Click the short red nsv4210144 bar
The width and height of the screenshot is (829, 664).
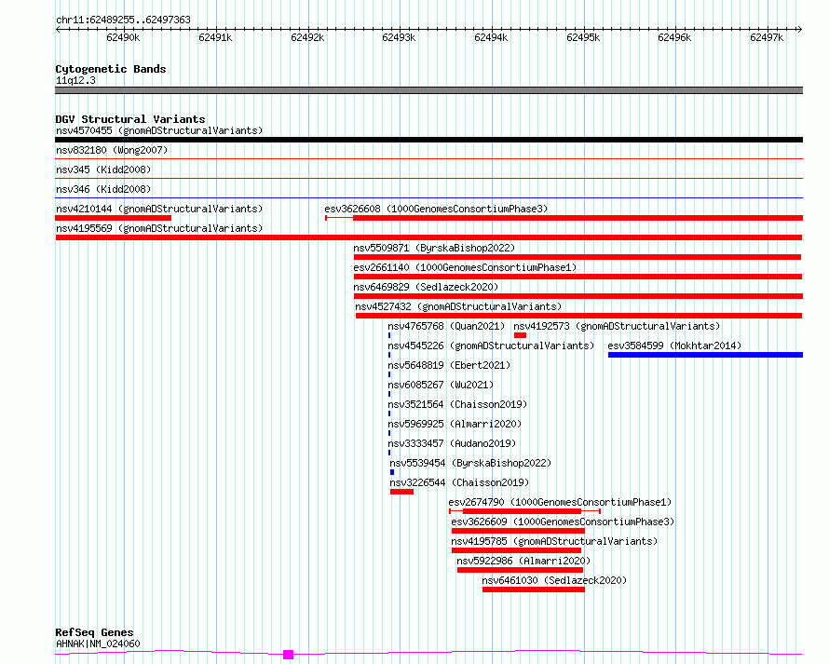[x=113, y=218]
